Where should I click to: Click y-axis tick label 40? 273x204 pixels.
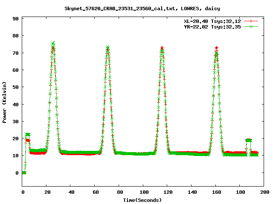click(x=15, y=105)
